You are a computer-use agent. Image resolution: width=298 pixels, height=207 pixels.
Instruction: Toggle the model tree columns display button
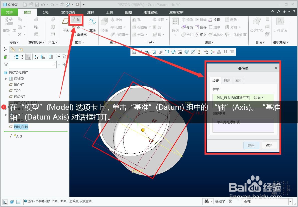28,57
